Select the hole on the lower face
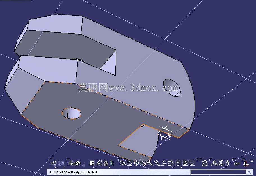The height and width of the screenshot is (176, 256). pyautogui.click(x=71, y=113)
